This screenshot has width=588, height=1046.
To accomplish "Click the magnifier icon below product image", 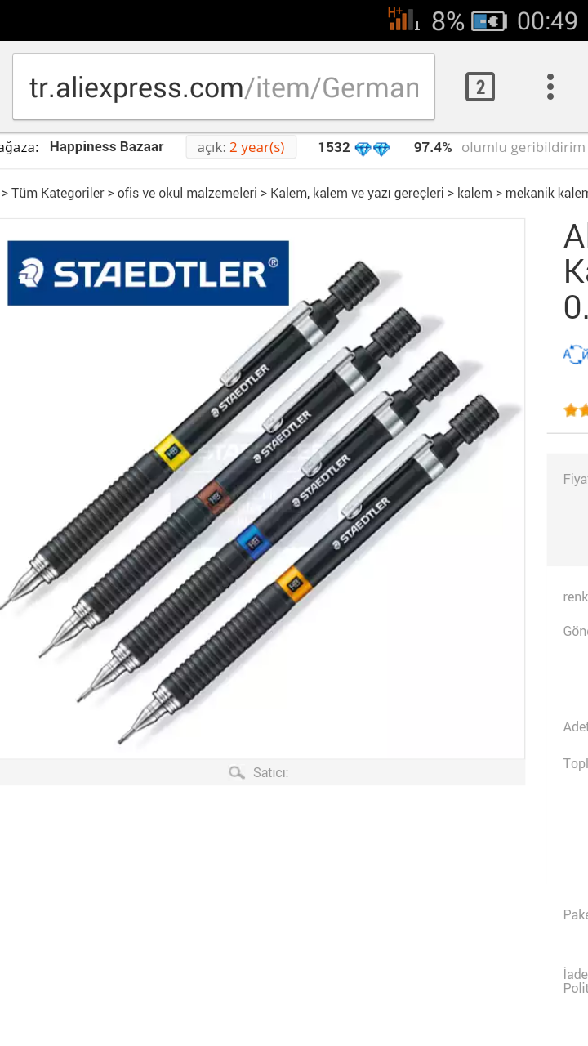I will pos(237,772).
